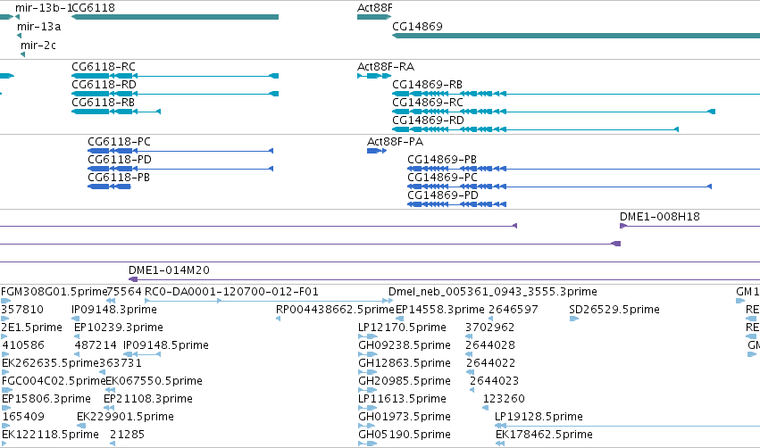
Task: Click feature 2644023
Action: (x=472, y=390)
